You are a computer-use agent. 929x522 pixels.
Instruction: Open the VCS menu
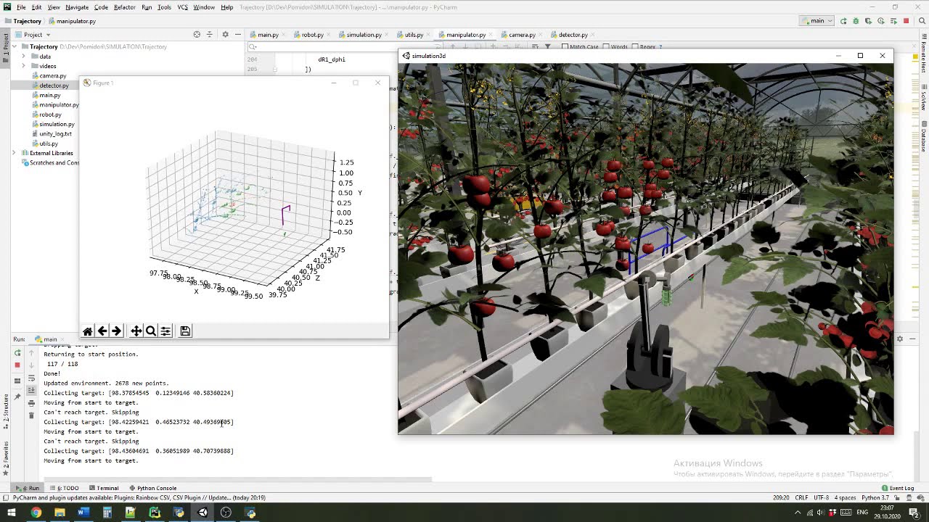point(182,7)
